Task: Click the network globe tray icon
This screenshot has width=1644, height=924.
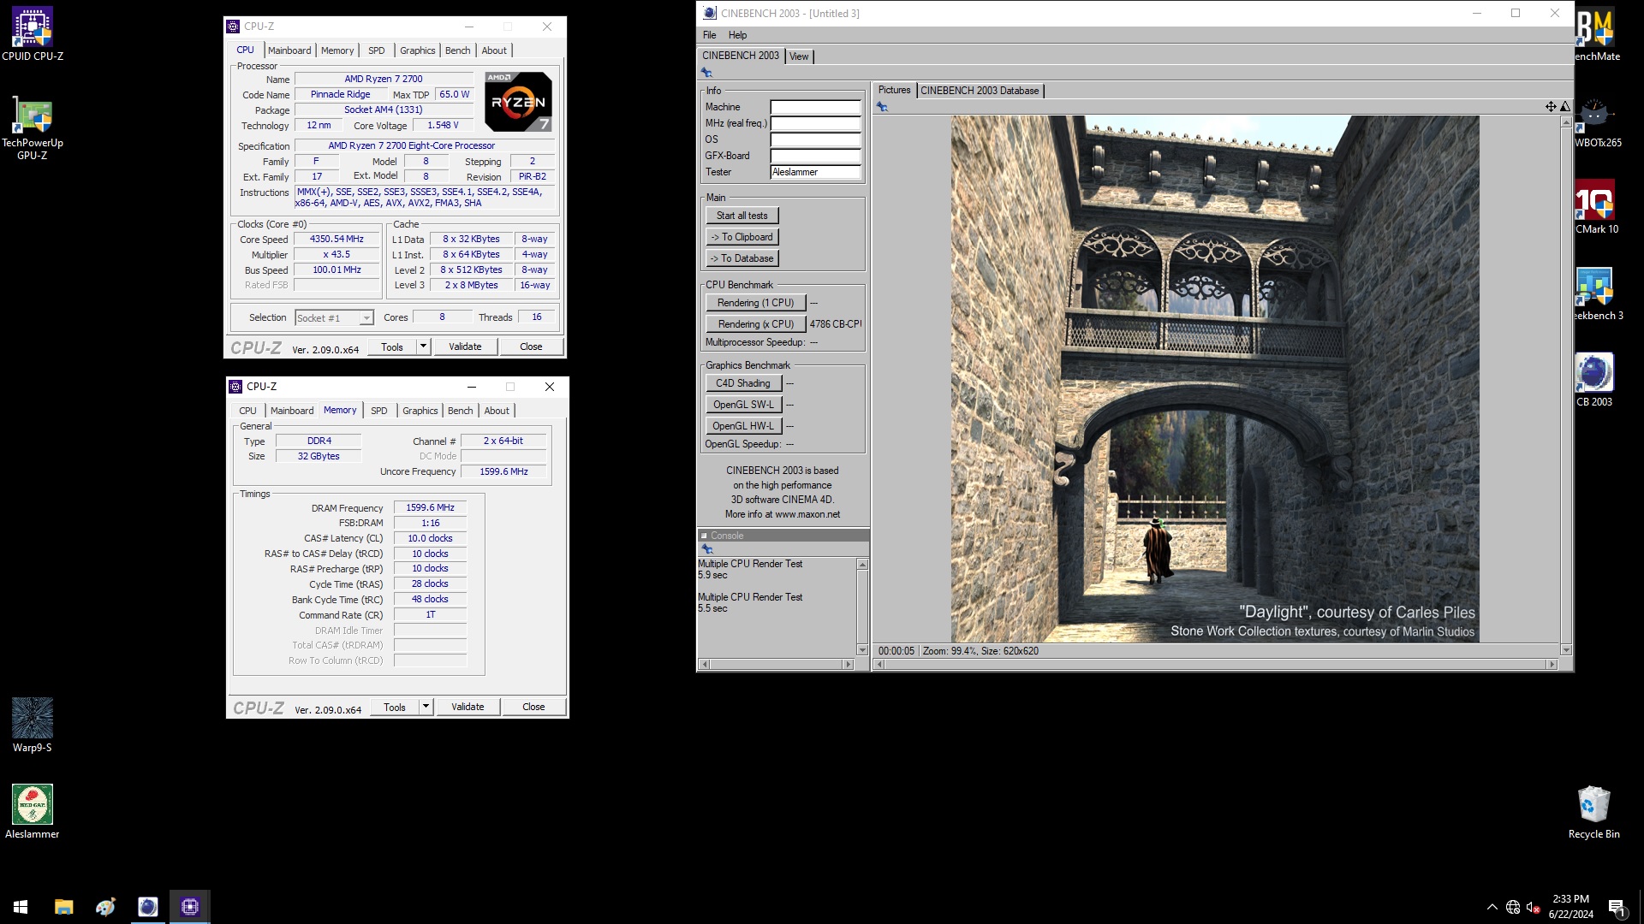Action: click(1513, 907)
